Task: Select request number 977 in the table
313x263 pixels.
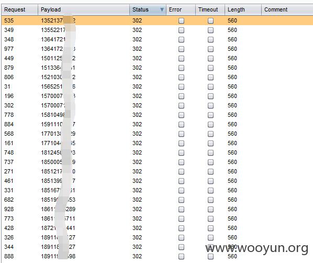Action: (x=9, y=49)
